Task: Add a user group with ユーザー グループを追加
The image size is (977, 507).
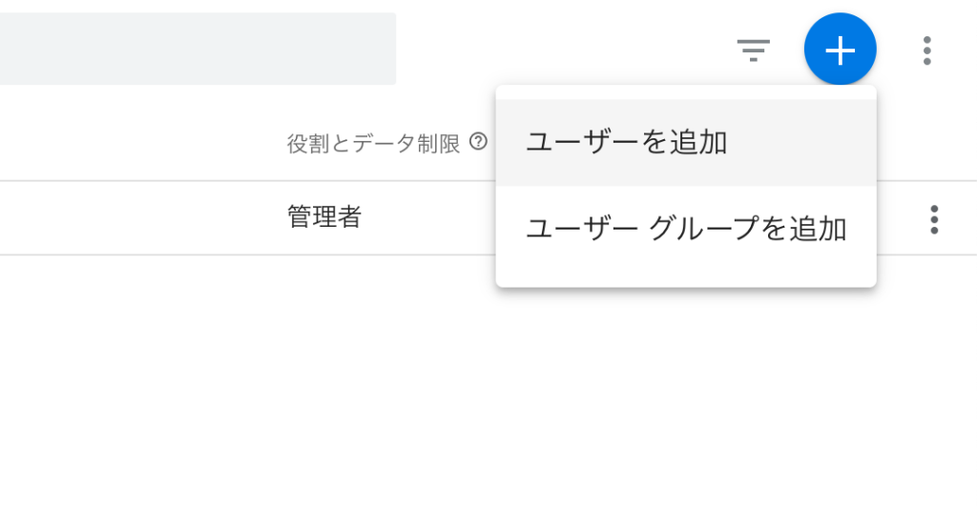Action: point(686,229)
